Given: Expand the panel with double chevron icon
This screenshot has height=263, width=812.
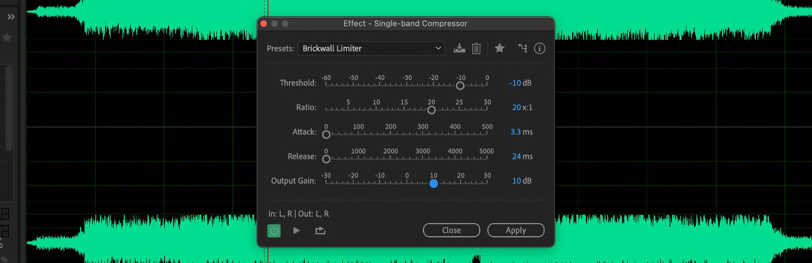Looking at the screenshot, I should (11, 17).
